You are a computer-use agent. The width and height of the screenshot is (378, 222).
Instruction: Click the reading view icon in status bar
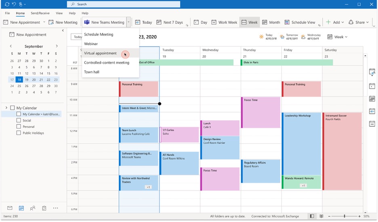(x=321, y=216)
